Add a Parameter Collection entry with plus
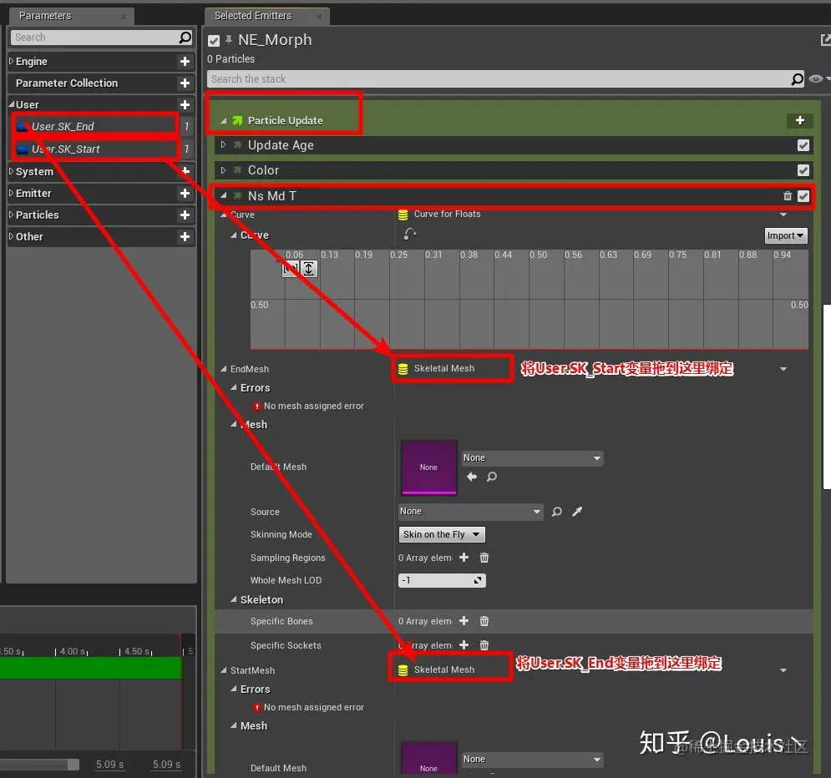 pos(185,83)
